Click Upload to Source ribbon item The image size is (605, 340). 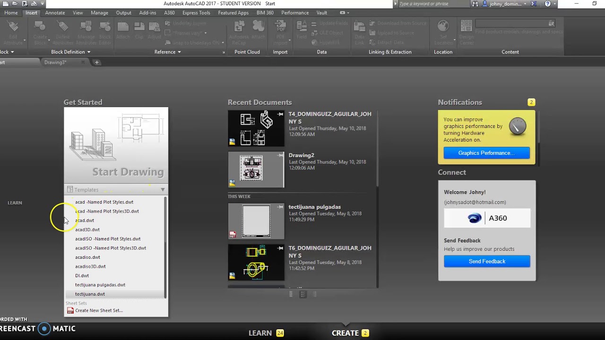pyautogui.click(x=392, y=33)
